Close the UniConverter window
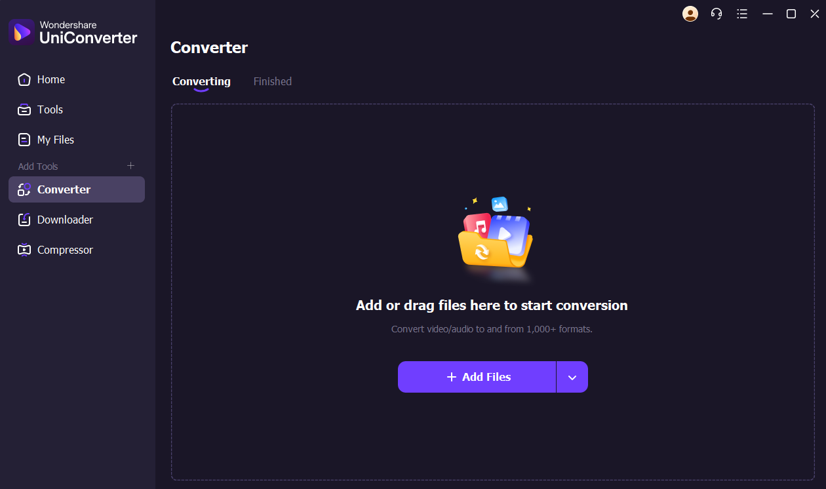This screenshot has width=826, height=489. (x=815, y=14)
